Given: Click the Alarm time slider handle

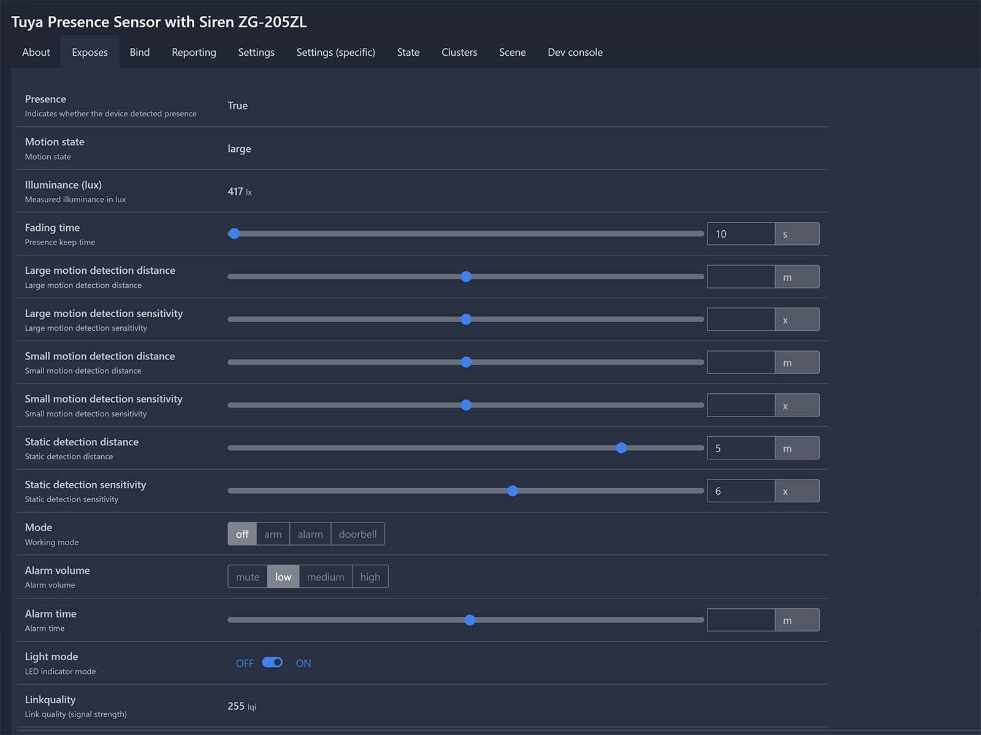Looking at the screenshot, I should tap(470, 620).
